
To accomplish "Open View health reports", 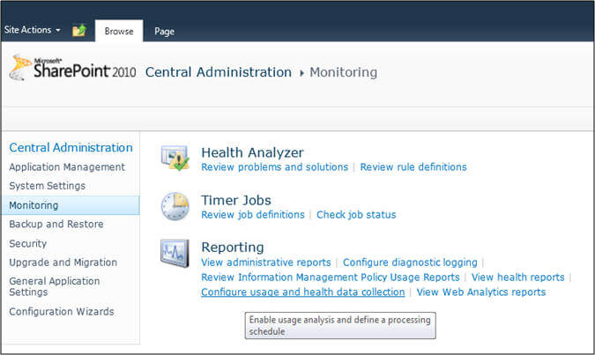I will point(518,277).
